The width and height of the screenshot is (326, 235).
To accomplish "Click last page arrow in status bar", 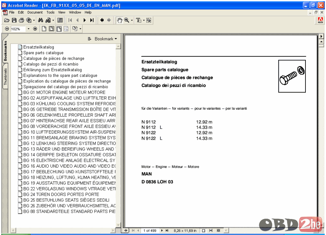I will point(167,230).
